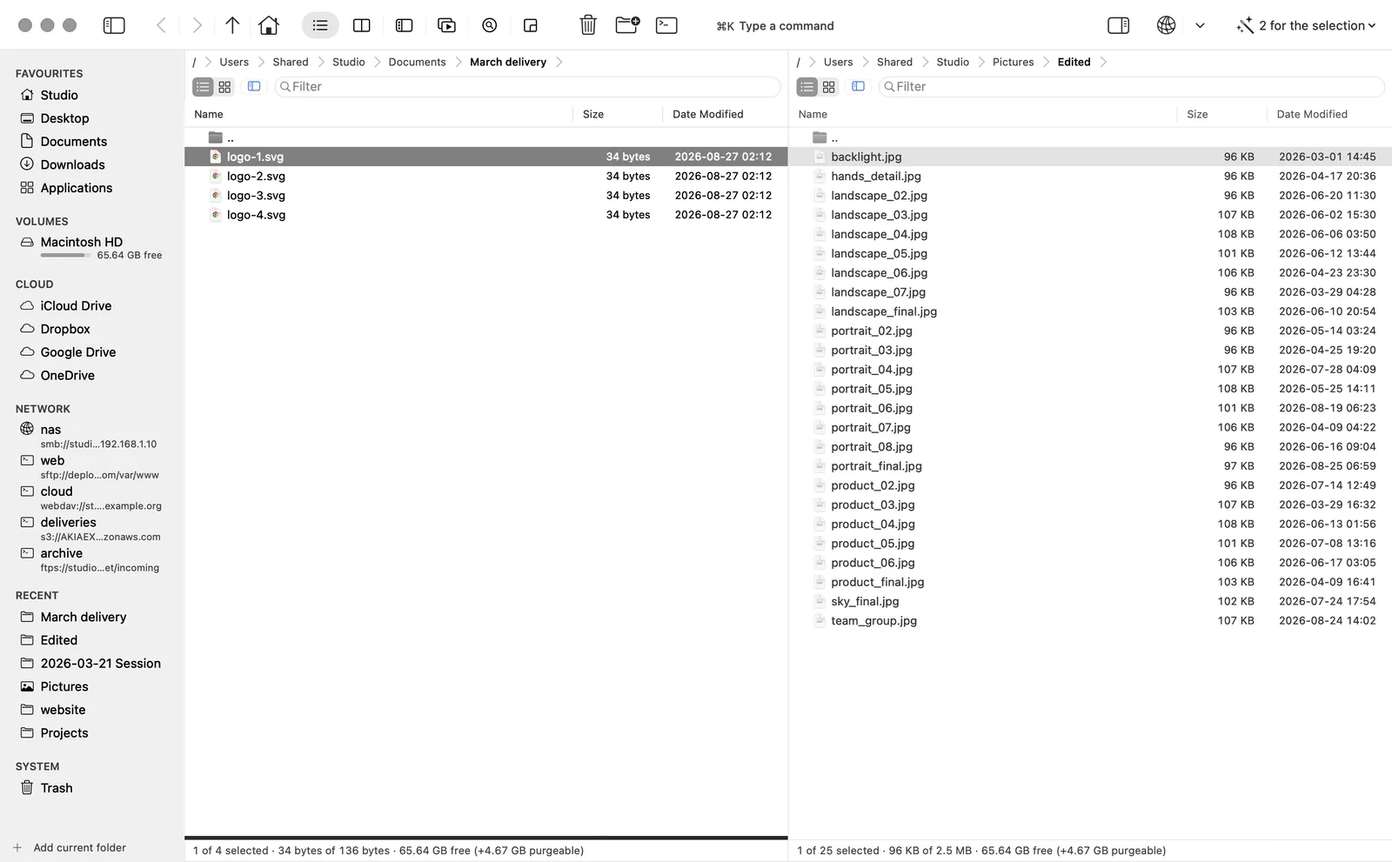Sort left pane by Date Modified column
The height and width of the screenshot is (862, 1392).
[x=708, y=114]
